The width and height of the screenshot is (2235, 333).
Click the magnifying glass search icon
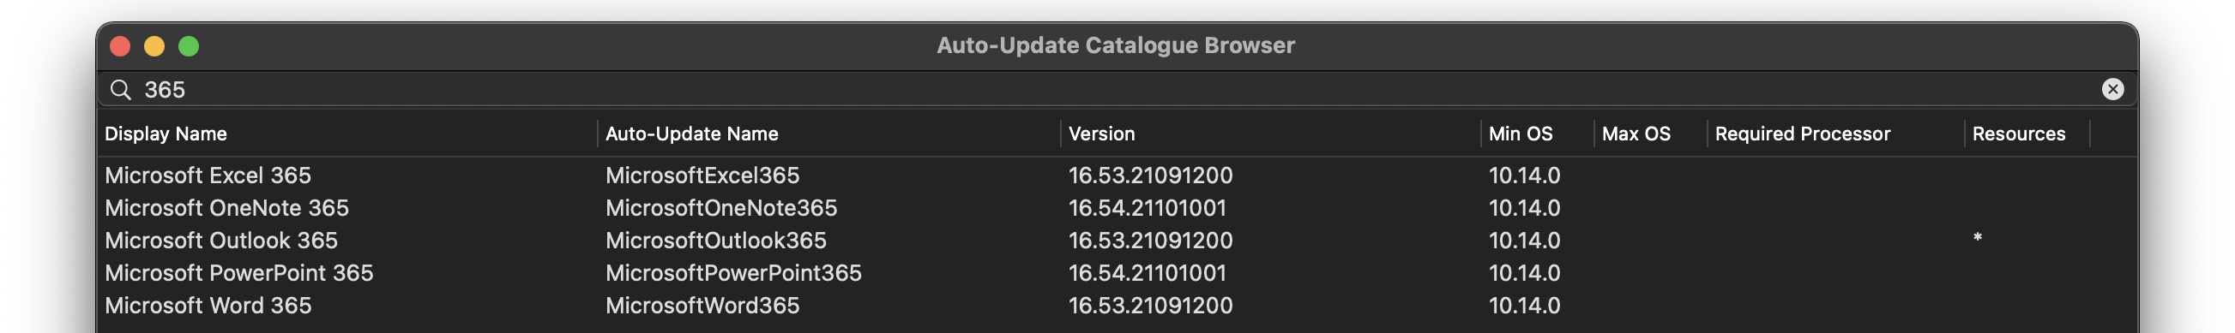coord(121,90)
